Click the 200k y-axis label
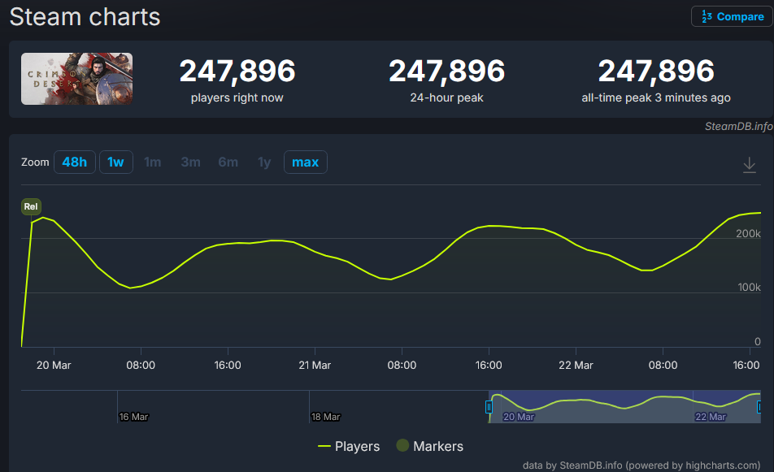The height and width of the screenshot is (472, 774). click(748, 234)
